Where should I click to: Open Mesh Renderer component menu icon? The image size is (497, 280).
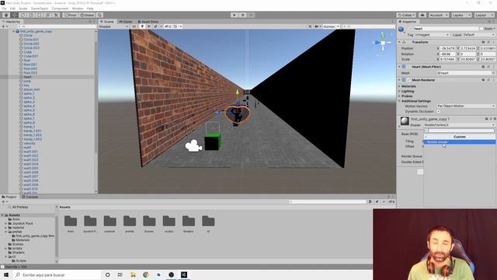(x=493, y=80)
